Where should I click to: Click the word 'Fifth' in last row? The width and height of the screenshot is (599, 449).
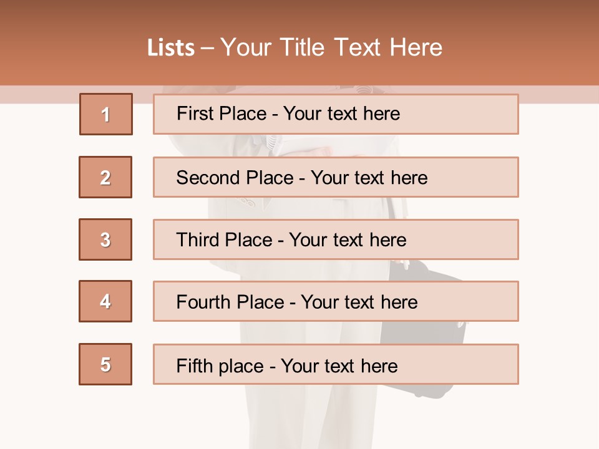pos(195,365)
